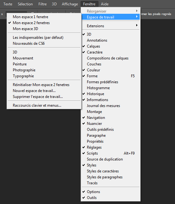Screen dimensions: 175x204
Task: Show the Histogramme panel
Action: (111, 88)
